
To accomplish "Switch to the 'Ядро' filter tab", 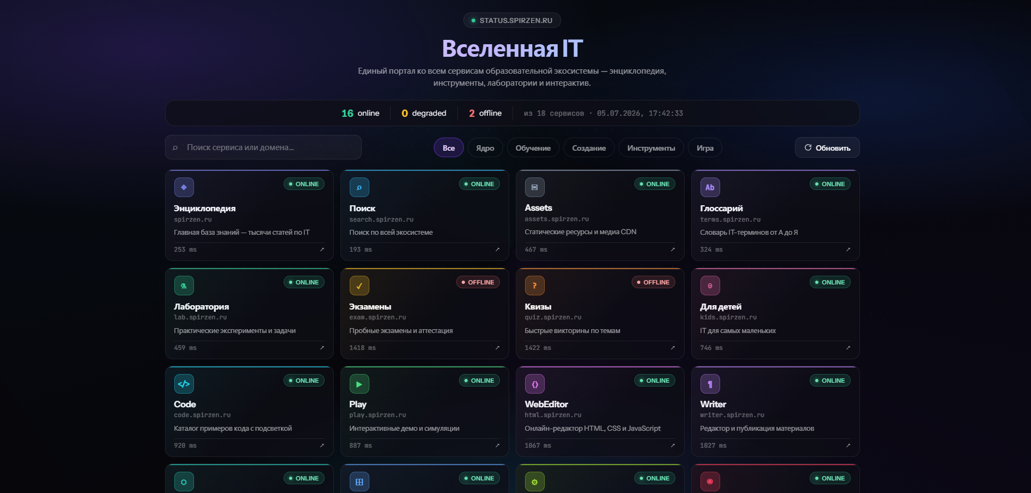I will click(485, 148).
